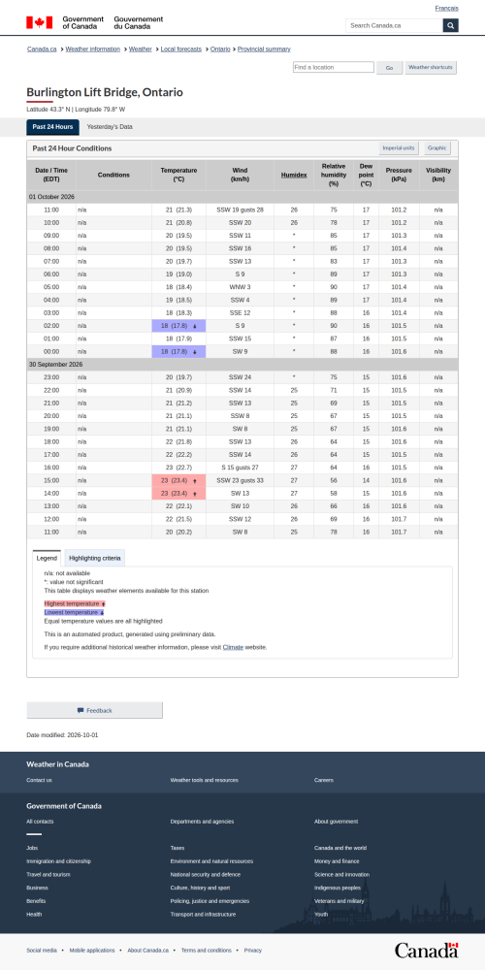Open Veterans and military link

click(x=339, y=901)
